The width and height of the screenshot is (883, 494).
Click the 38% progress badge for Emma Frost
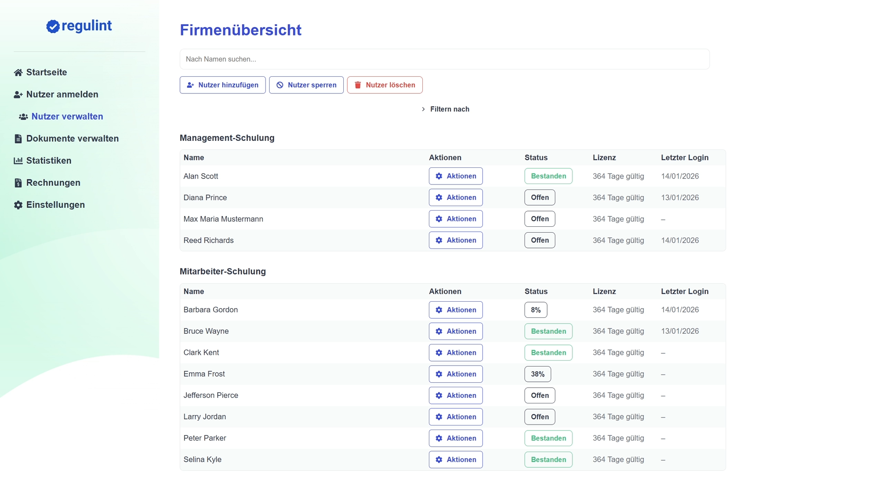click(x=537, y=374)
